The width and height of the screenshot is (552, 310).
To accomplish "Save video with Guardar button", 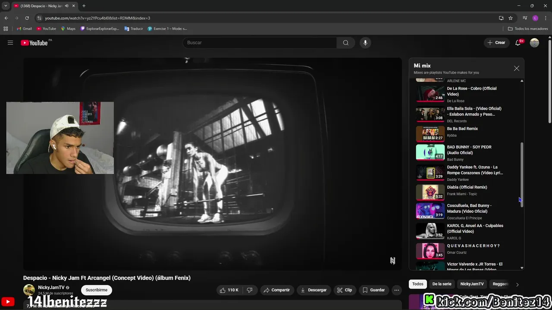I will (x=374, y=290).
